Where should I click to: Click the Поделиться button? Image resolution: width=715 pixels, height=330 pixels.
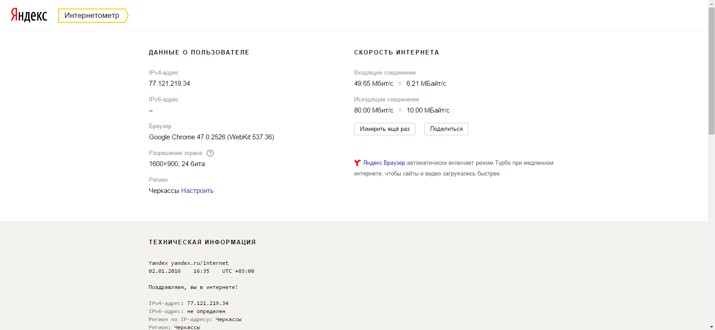point(446,129)
